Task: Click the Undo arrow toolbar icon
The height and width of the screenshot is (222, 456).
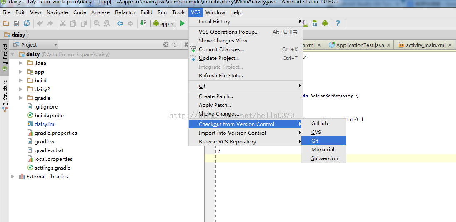Action: 40,24
